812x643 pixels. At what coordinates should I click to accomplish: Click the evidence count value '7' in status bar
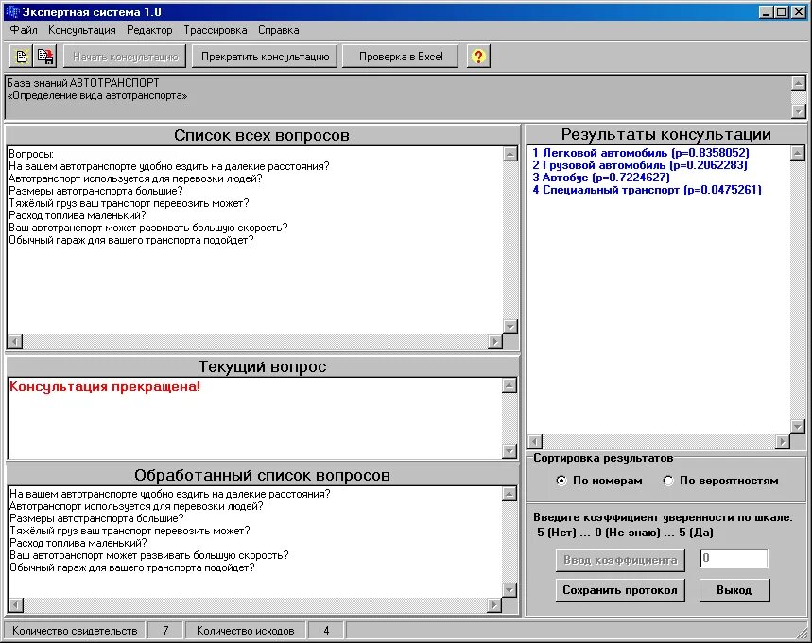pyautogui.click(x=165, y=631)
